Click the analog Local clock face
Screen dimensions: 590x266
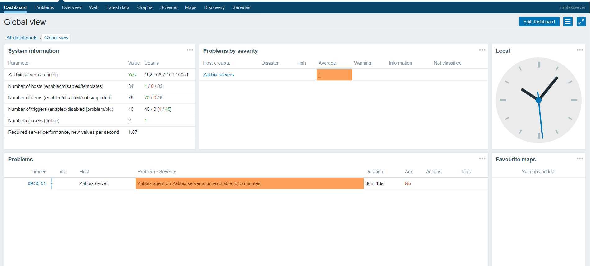tap(538, 100)
